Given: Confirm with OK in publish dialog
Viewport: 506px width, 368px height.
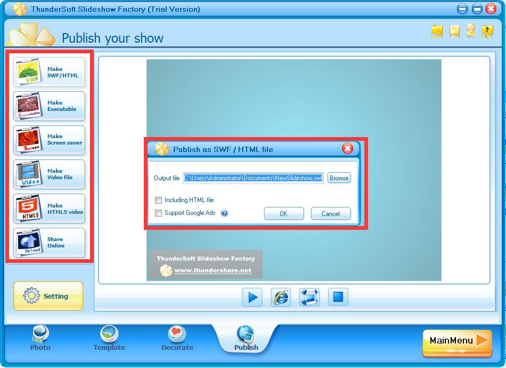Looking at the screenshot, I should [x=284, y=213].
